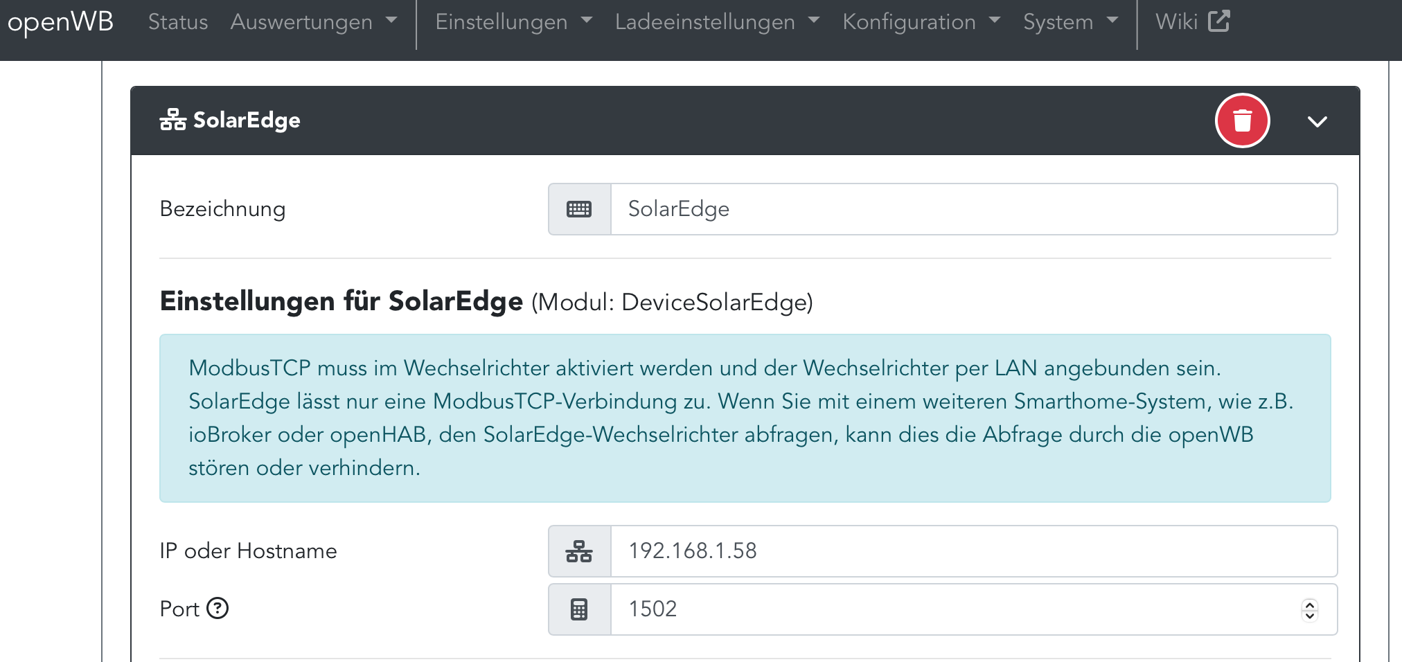1402x662 pixels.
Task: Adjust the Port value with stepper arrows
Action: pos(1309,609)
